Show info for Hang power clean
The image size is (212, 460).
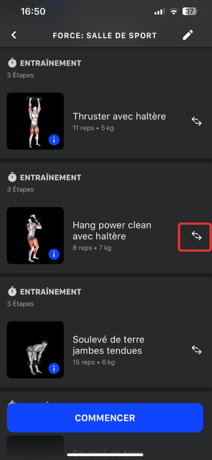(x=54, y=254)
